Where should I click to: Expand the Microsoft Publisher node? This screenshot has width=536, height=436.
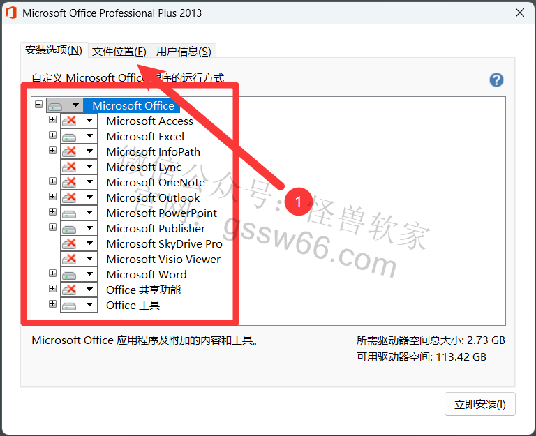click(52, 227)
